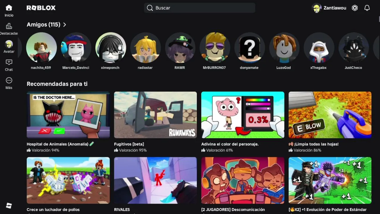The width and height of the screenshot is (380, 214).
Task: Open ximeponch friend avatar
Action: point(110,48)
